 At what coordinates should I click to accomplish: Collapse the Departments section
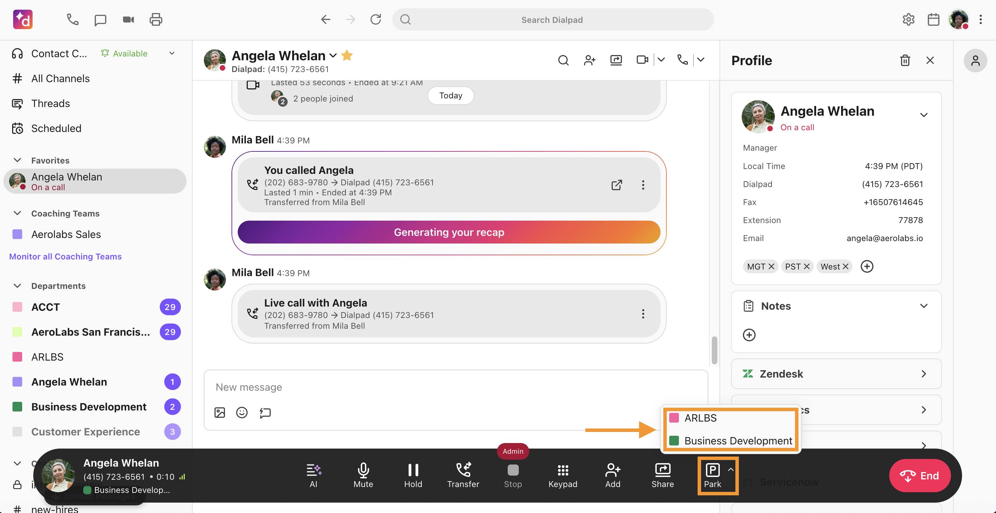click(17, 285)
